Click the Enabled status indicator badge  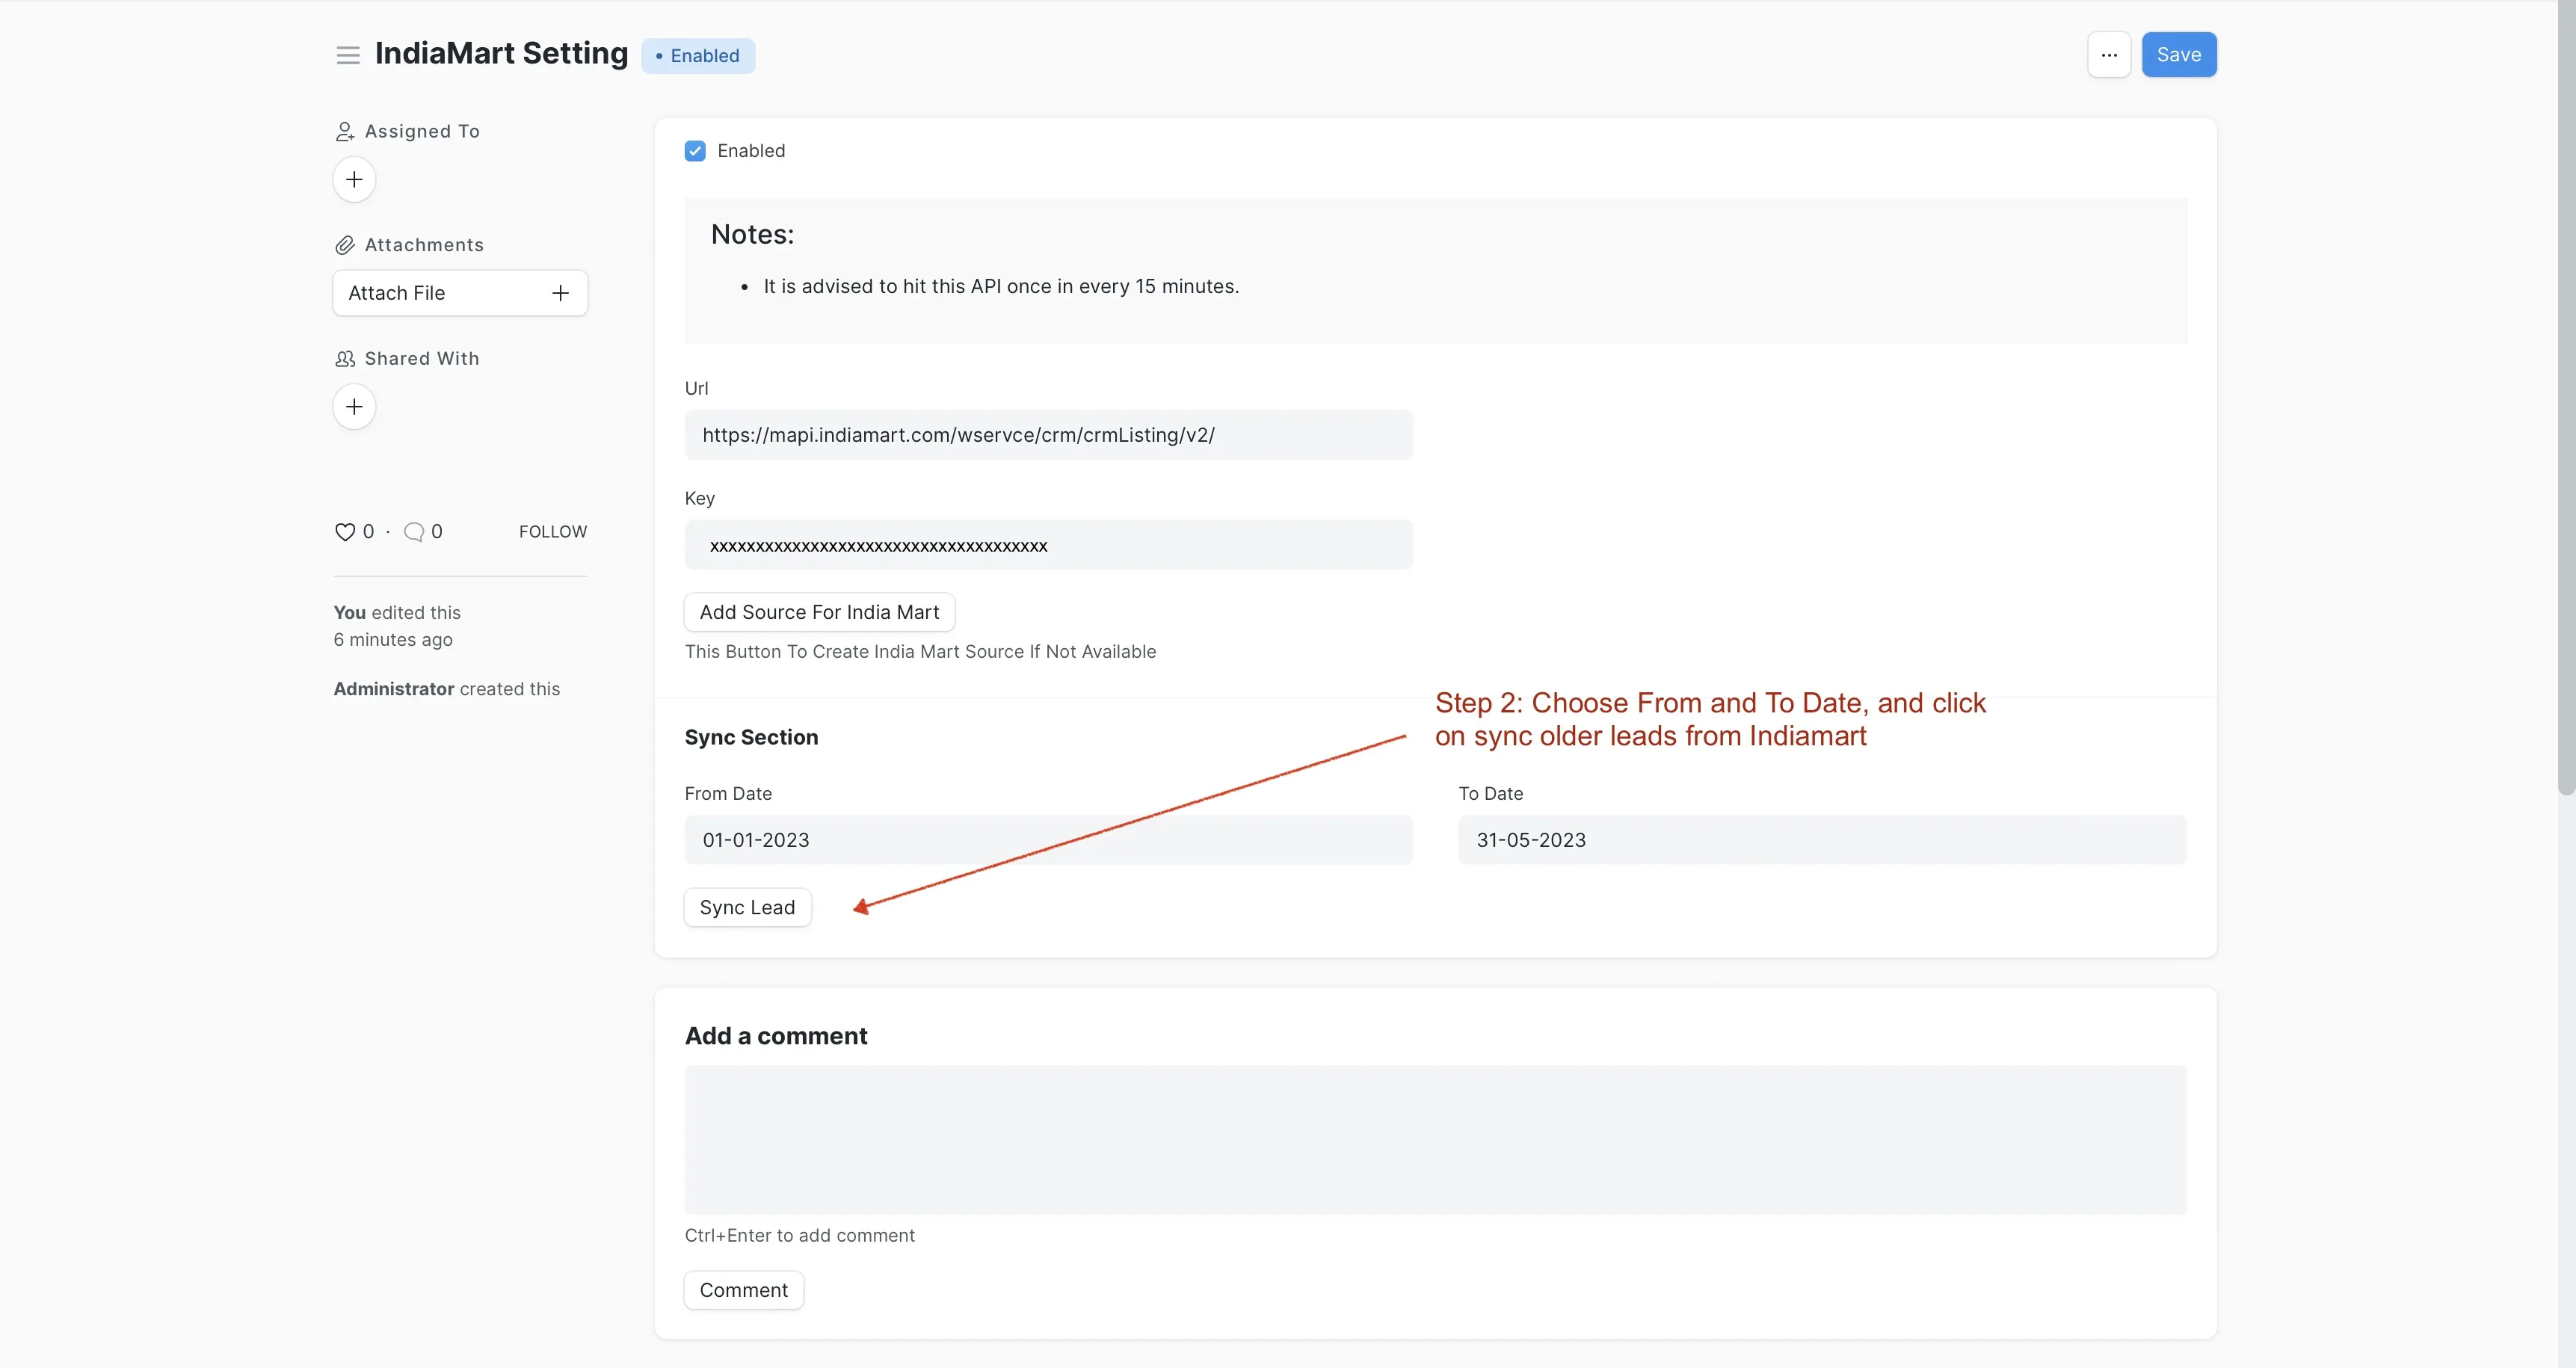pos(698,56)
